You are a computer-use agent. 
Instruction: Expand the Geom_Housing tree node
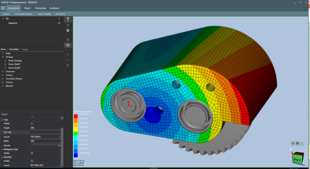[5, 60]
